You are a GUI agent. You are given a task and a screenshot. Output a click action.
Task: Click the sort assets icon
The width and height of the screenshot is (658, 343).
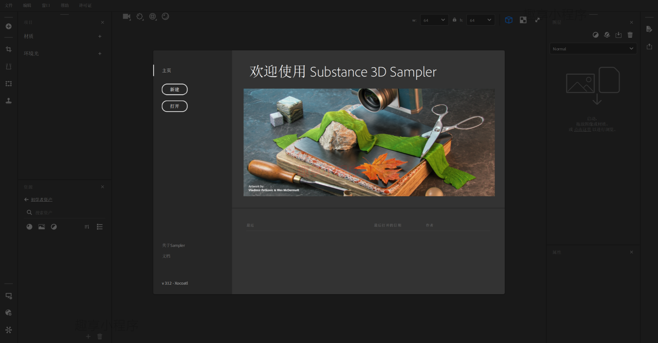pyautogui.click(x=87, y=227)
